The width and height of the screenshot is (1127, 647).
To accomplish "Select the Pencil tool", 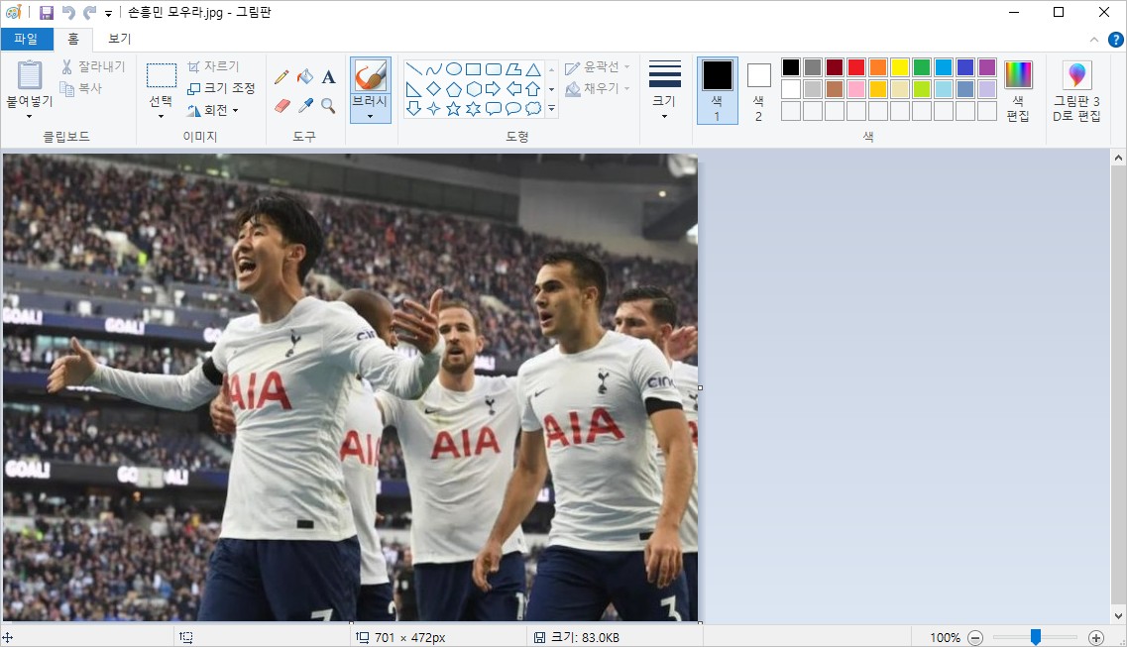I will coord(282,77).
